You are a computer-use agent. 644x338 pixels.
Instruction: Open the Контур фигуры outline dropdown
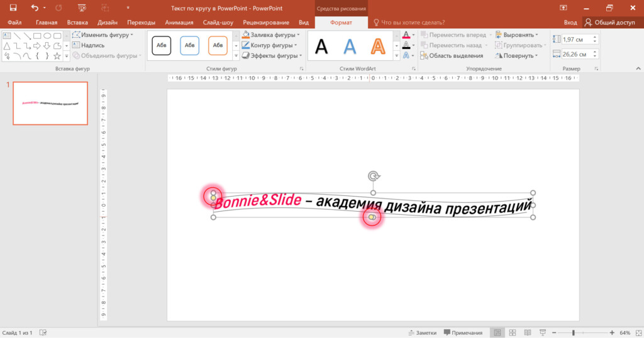(x=269, y=45)
